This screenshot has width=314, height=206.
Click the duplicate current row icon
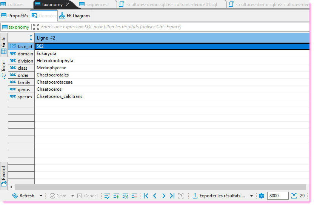click(126, 196)
